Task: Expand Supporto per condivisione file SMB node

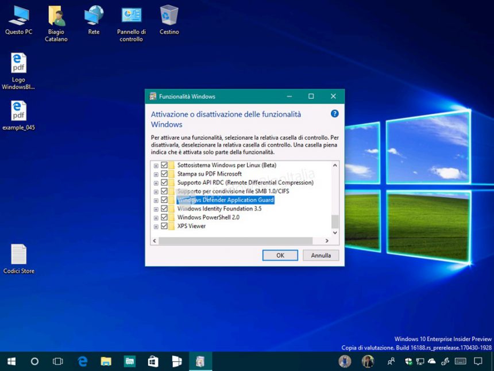Action: 156,192
